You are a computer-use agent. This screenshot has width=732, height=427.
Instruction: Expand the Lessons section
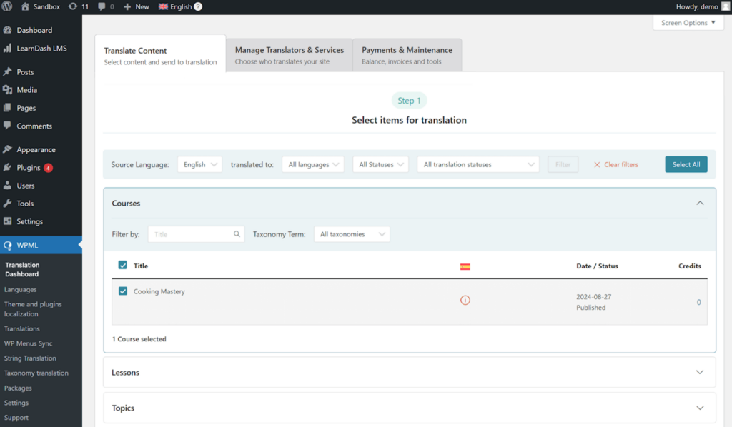tap(410, 373)
